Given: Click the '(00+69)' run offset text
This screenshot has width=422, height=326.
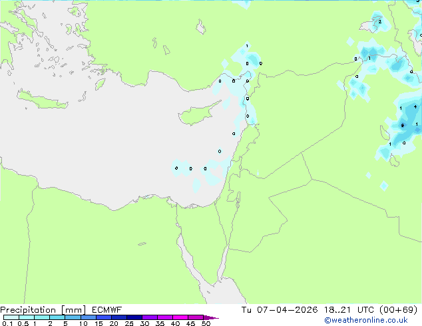Looking at the screenshot, I should pyautogui.click(x=399, y=310).
